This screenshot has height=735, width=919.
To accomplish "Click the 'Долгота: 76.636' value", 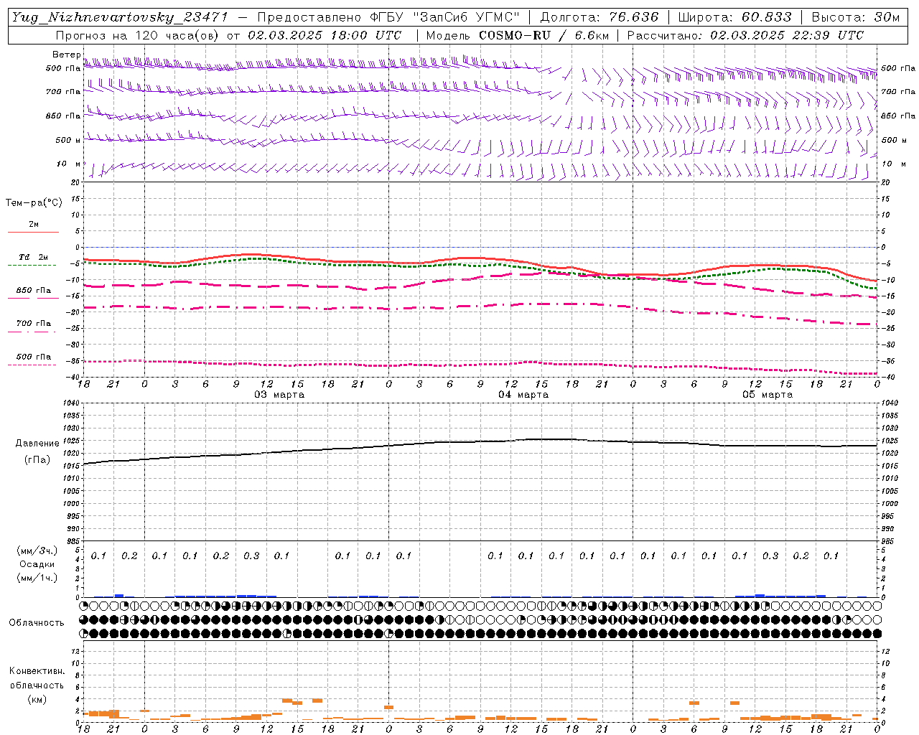I will (599, 17).
